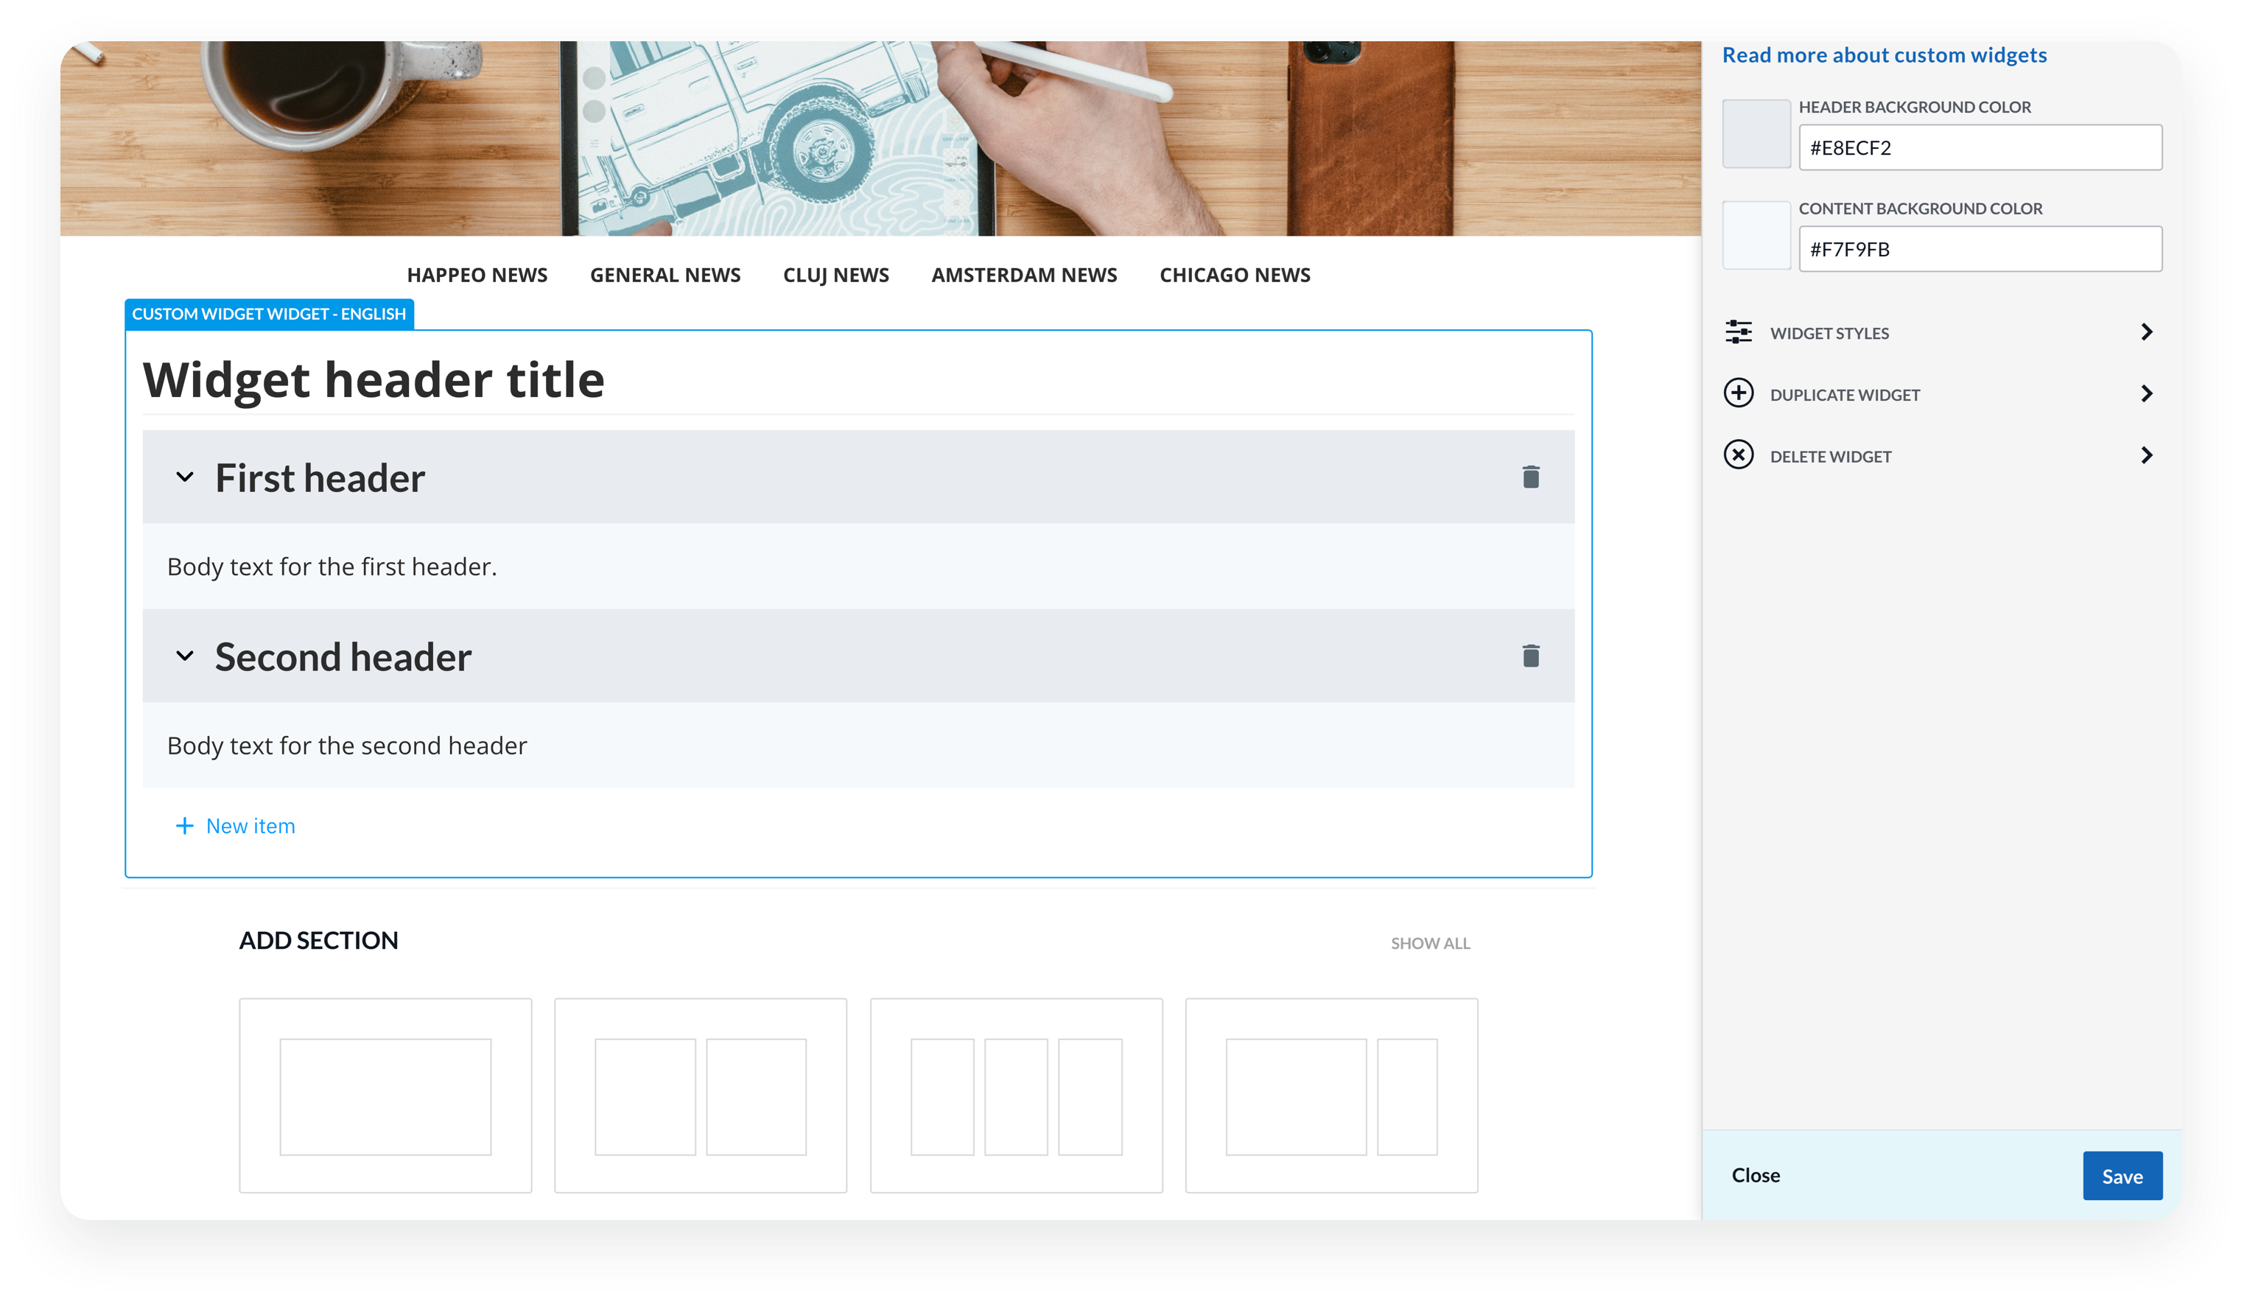The width and height of the screenshot is (2247, 1301).
Task: Open Read more about custom widgets link
Action: pyautogui.click(x=1883, y=55)
